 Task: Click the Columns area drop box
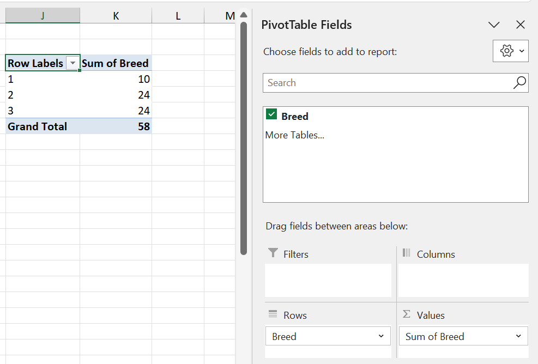[x=463, y=280]
